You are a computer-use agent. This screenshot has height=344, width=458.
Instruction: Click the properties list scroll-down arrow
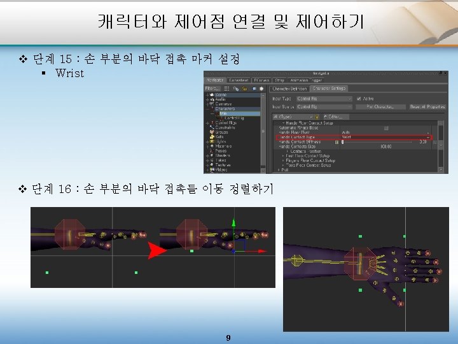tap(441, 169)
